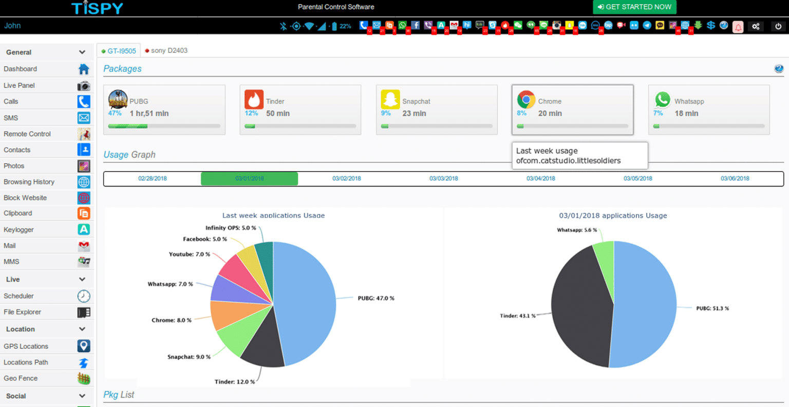Open Browsing History in the sidebar

[29, 182]
